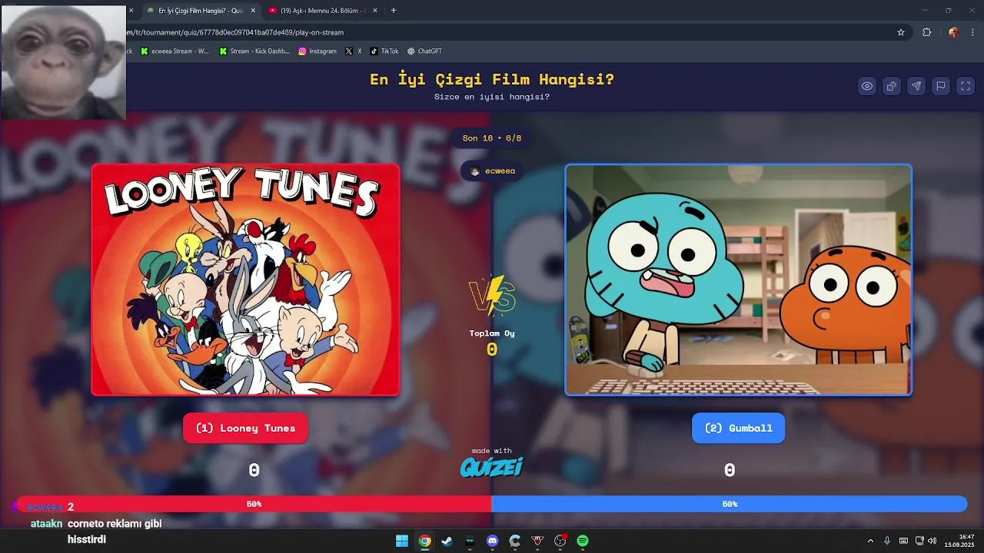Screen dimensions: 984x553
Task: Open Spotify from the taskbar
Action: (x=583, y=541)
